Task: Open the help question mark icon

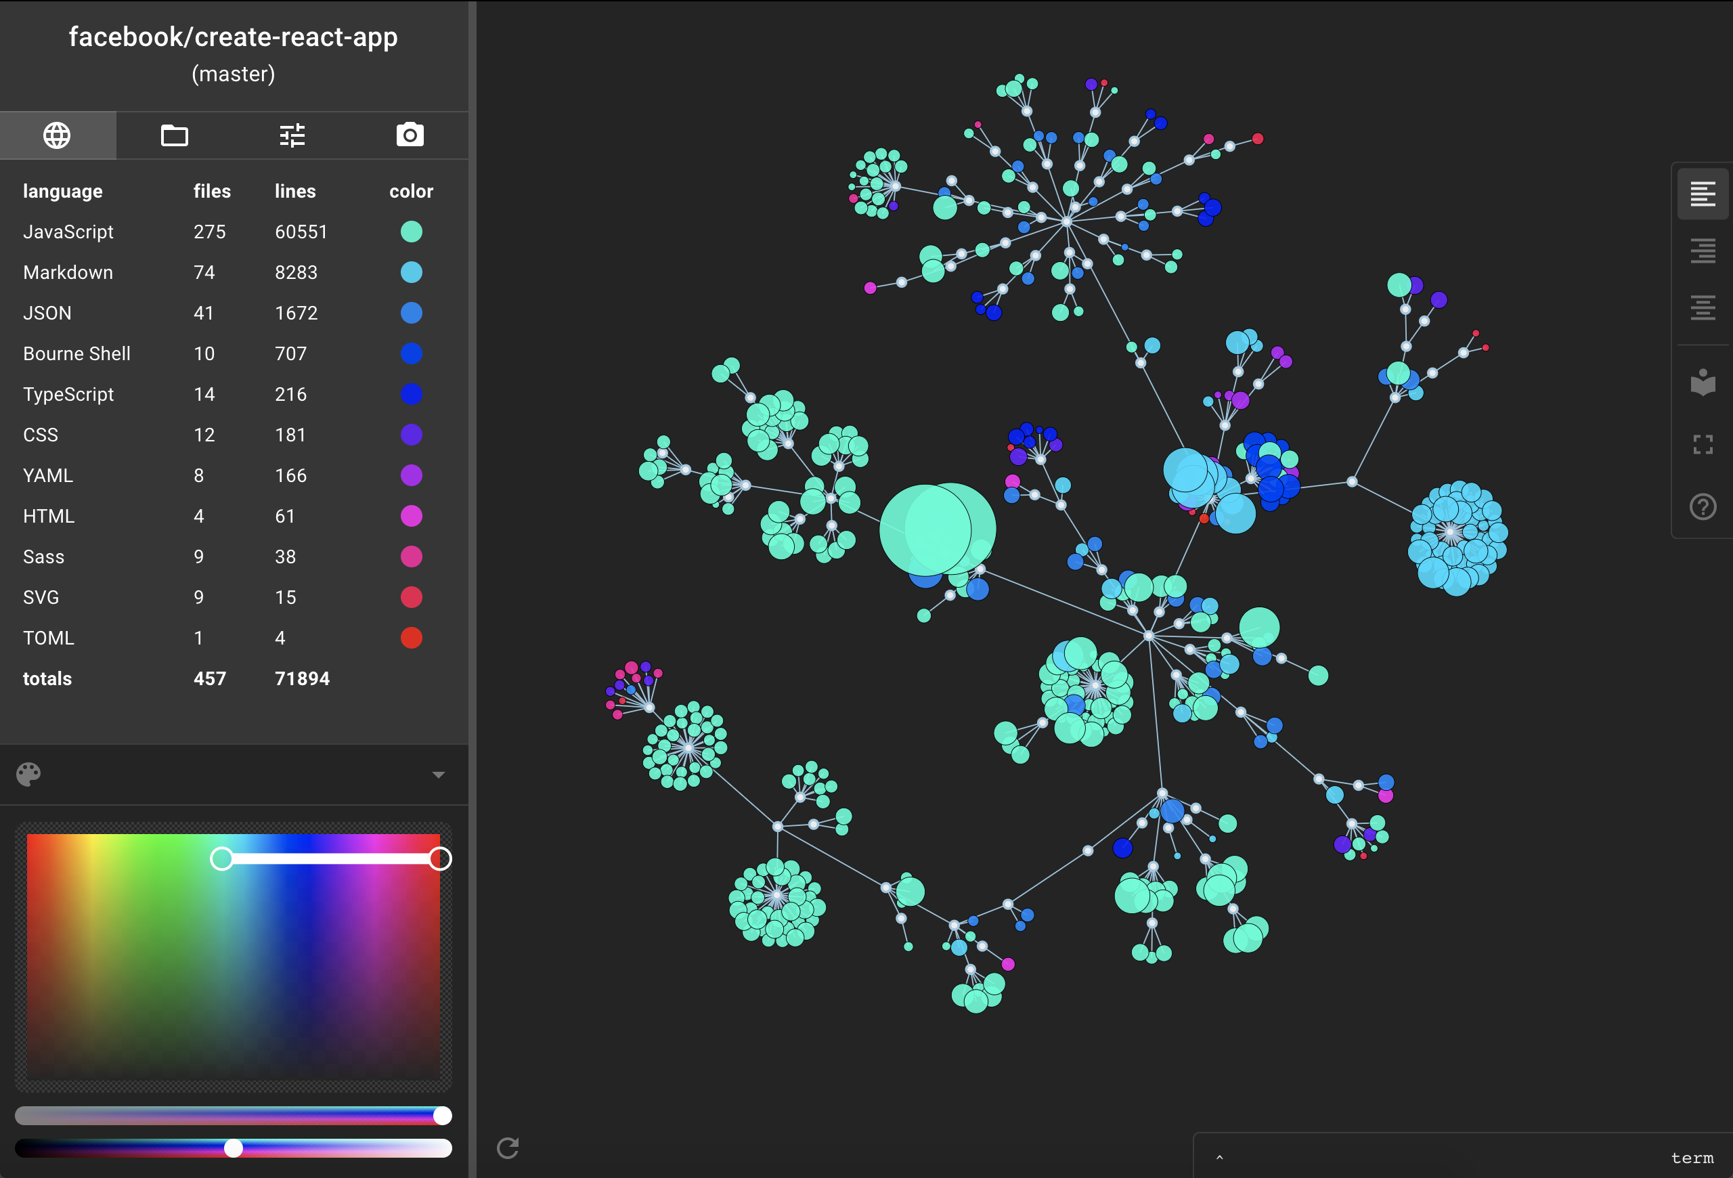Action: [x=1703, y=507]
